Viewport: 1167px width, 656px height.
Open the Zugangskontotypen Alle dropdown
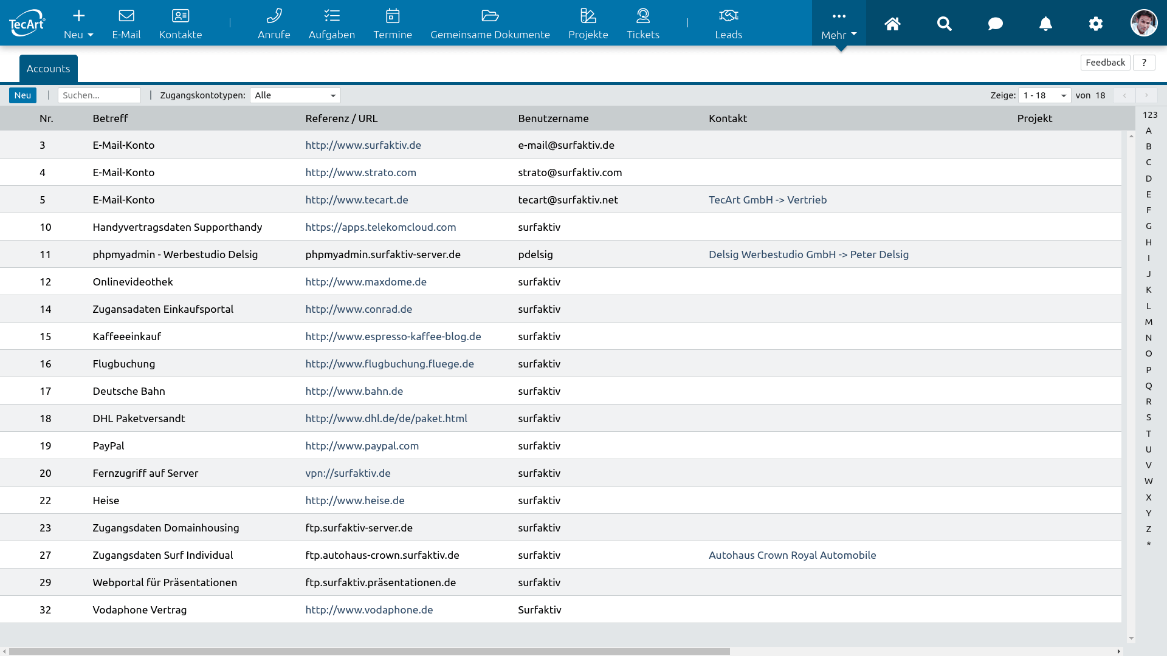click(295, 95)
